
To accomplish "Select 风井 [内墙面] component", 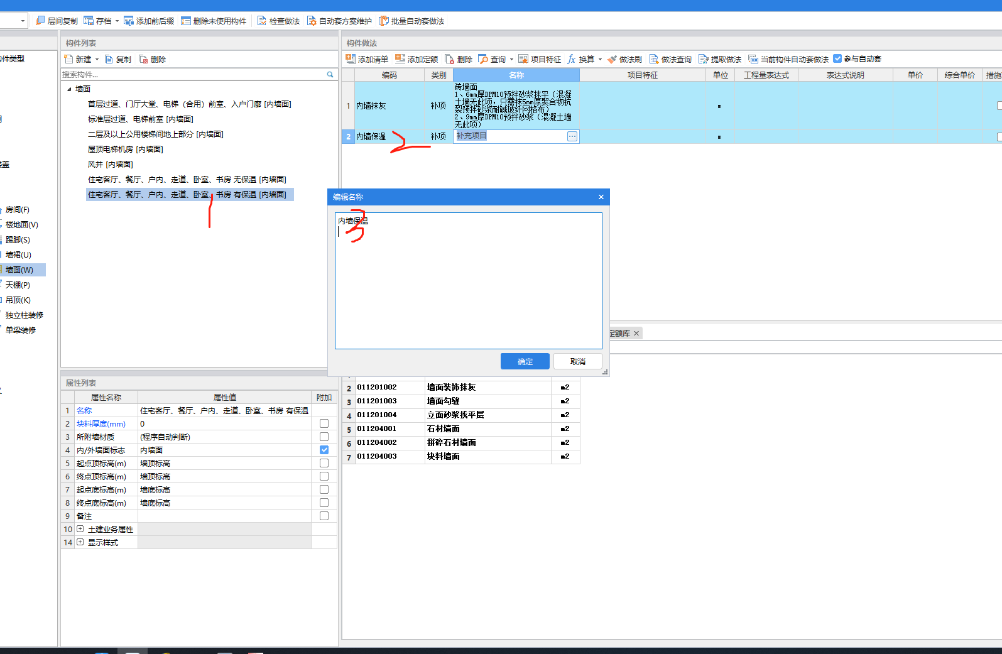I will click(x=111, y=165).
